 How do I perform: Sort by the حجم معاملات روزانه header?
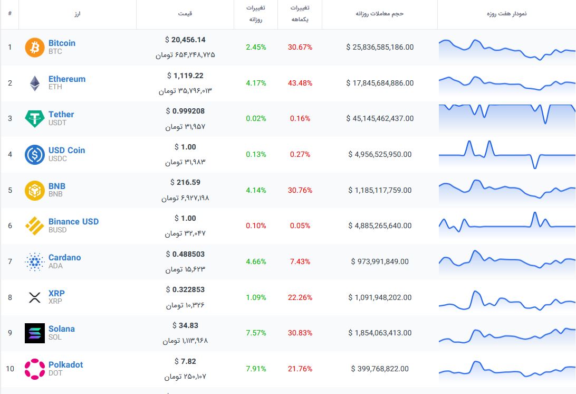[379, 14]
